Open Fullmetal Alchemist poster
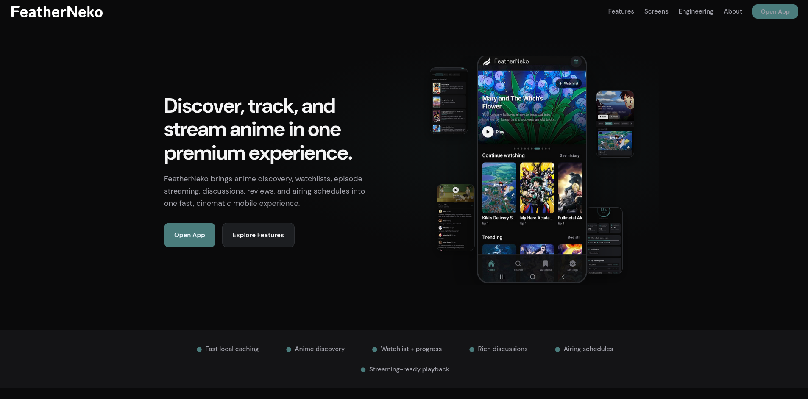This screenshot has width=808, height=399. coord(570,188)
